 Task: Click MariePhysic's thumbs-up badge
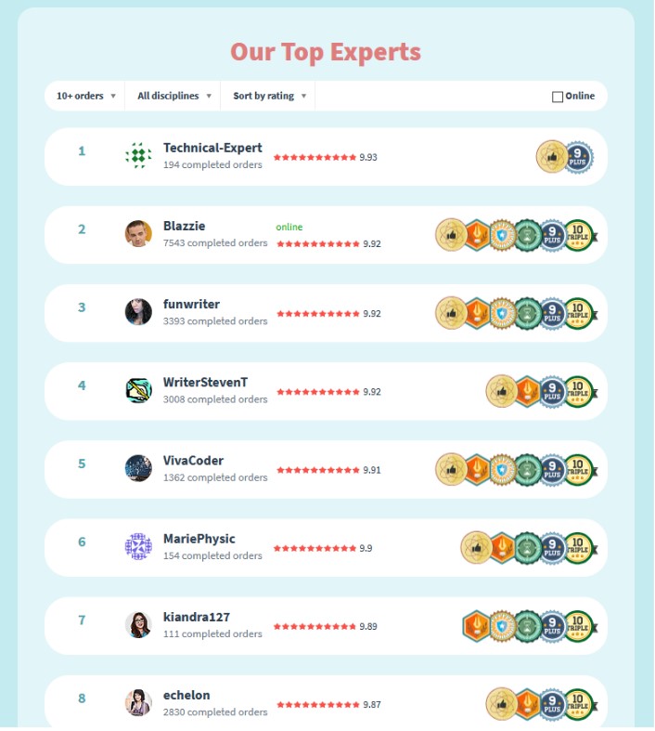[476, 548]
